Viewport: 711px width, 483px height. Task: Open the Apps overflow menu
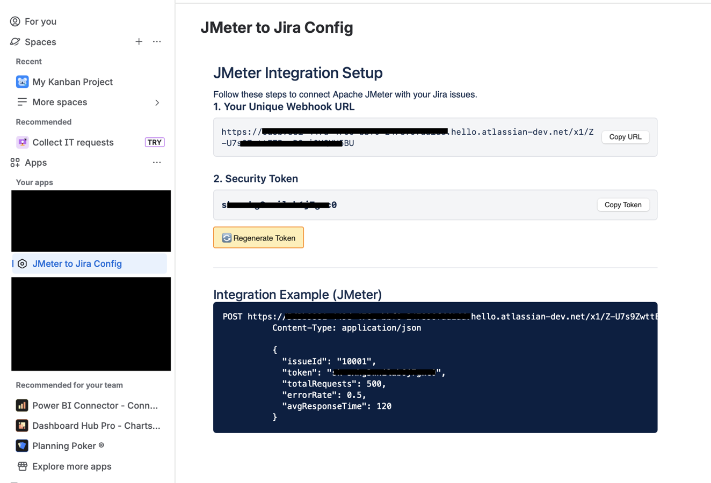[156, 163]
